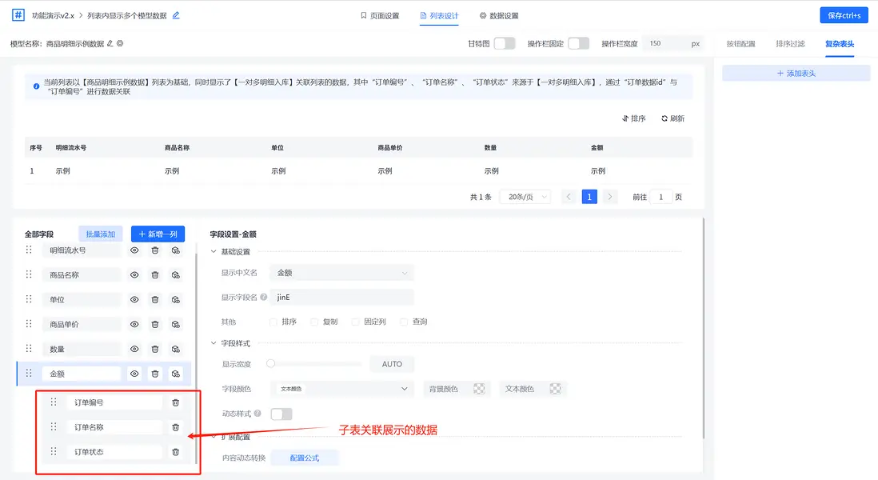Switch to 列表设计 tab

pos(439,16)
